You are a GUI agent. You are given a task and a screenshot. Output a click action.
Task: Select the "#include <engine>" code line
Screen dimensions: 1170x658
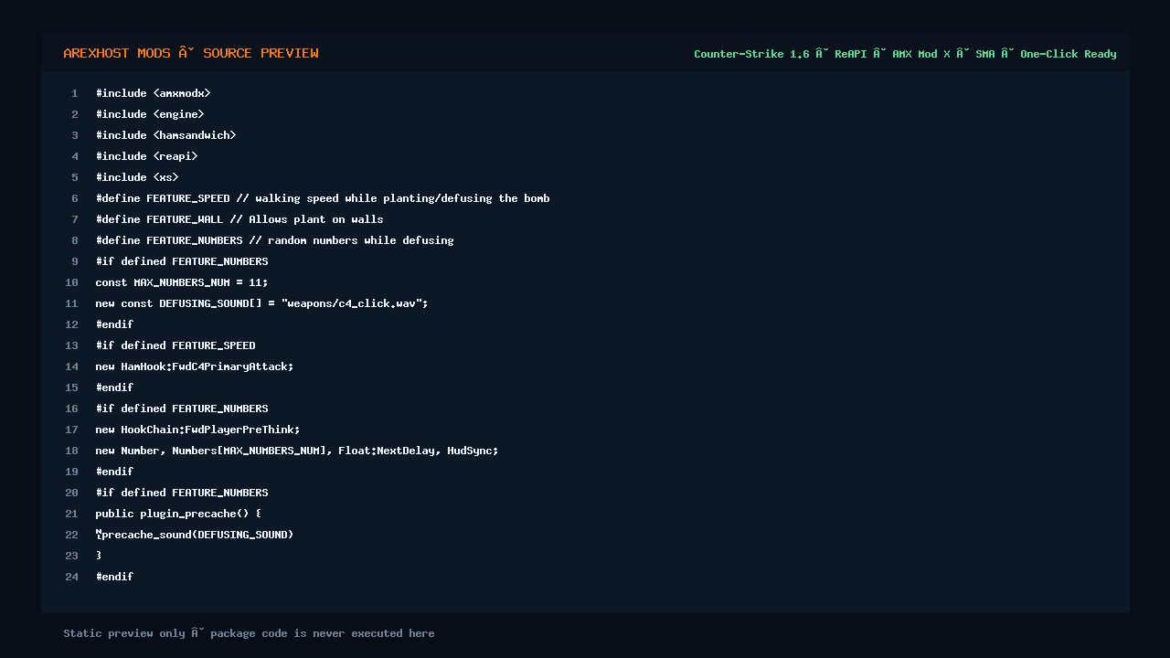[150, 114]
